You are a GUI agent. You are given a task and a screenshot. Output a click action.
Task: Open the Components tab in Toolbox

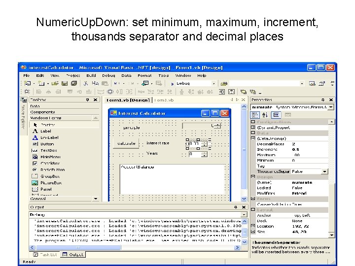tap(64, 112)
